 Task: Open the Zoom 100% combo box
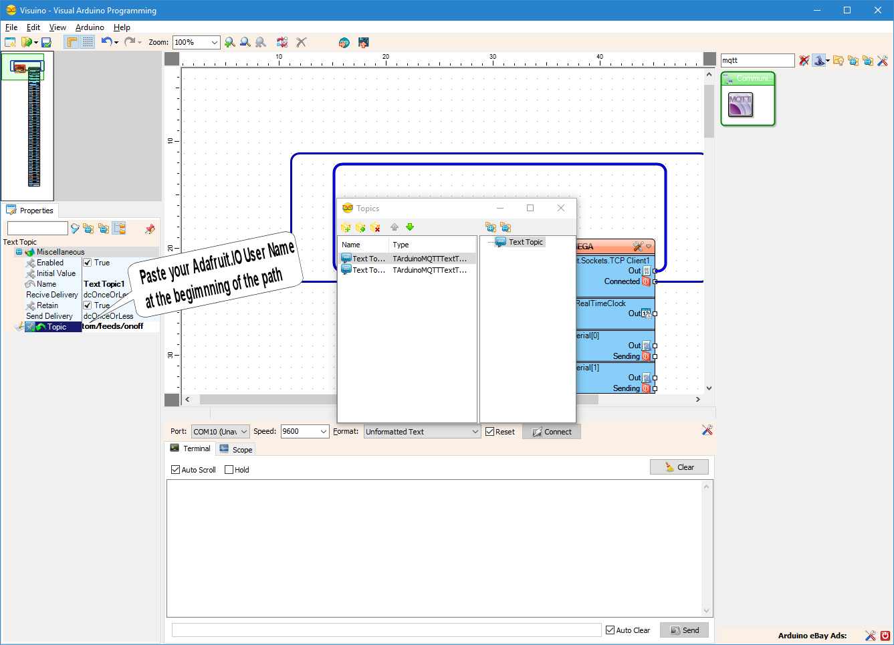[x=196, y=42]
